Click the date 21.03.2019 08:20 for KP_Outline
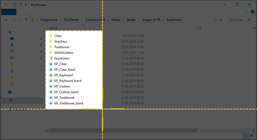Image resolution: width=257 pixels, height=140 pixels. pyautogui.click(x=132, y=86)
